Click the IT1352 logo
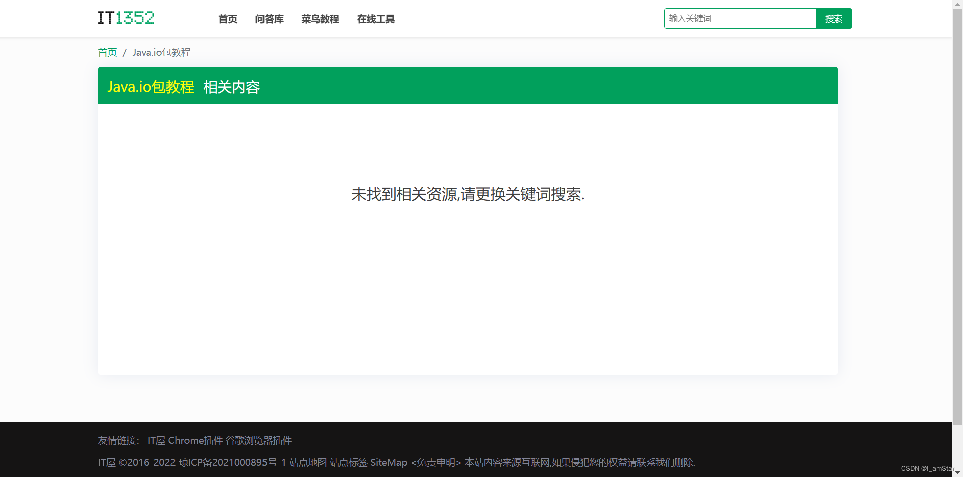Screen dimensions: 963x477 click(x=126, y=18)
